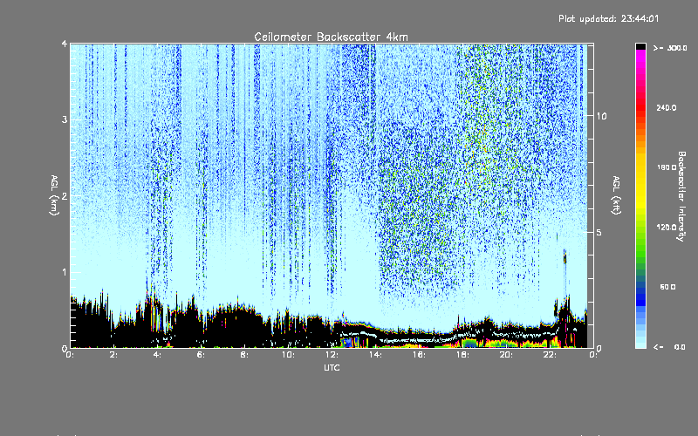Click the '20:' UTC time tick label
698x436 pixels.
tap(506, 355)
